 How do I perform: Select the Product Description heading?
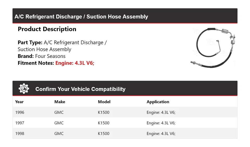tap(47, 29)
